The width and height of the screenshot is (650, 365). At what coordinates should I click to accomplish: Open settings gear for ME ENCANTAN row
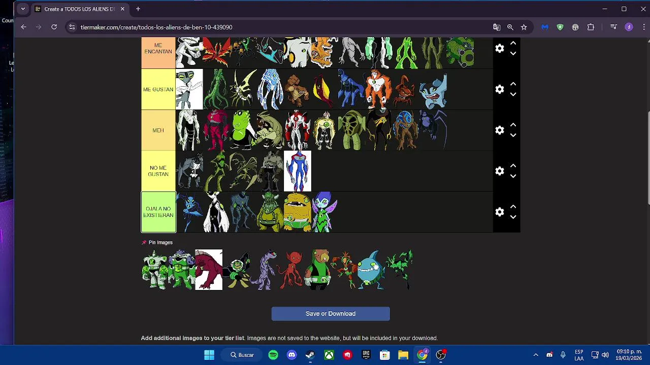500,48
